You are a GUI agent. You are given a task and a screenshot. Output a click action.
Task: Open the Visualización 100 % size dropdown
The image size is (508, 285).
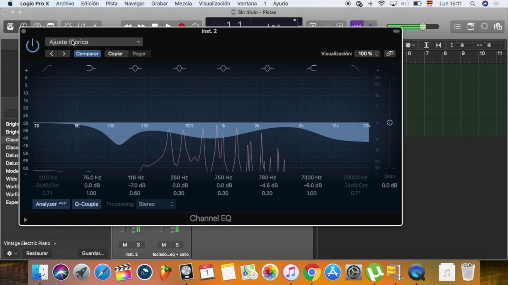(368, 53)
